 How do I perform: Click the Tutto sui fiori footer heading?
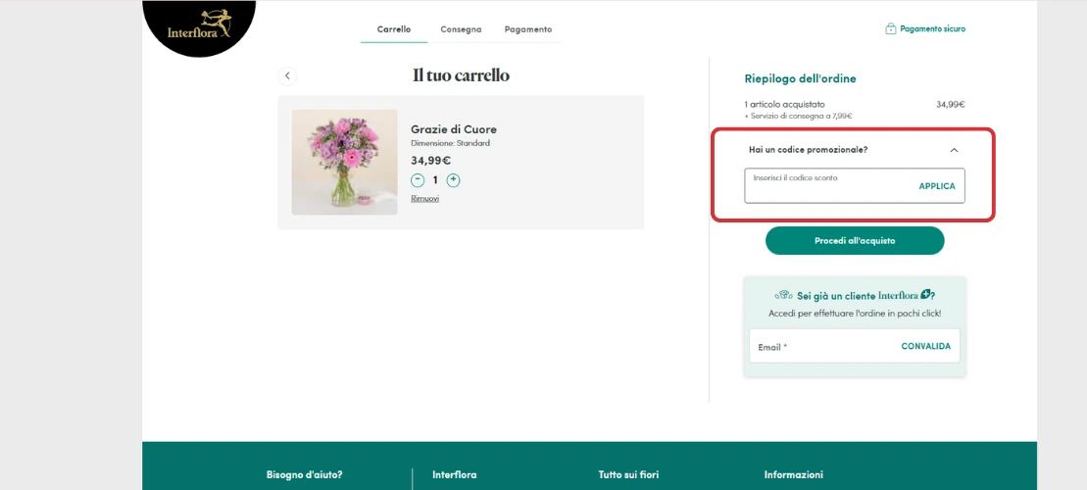(628, 474)
